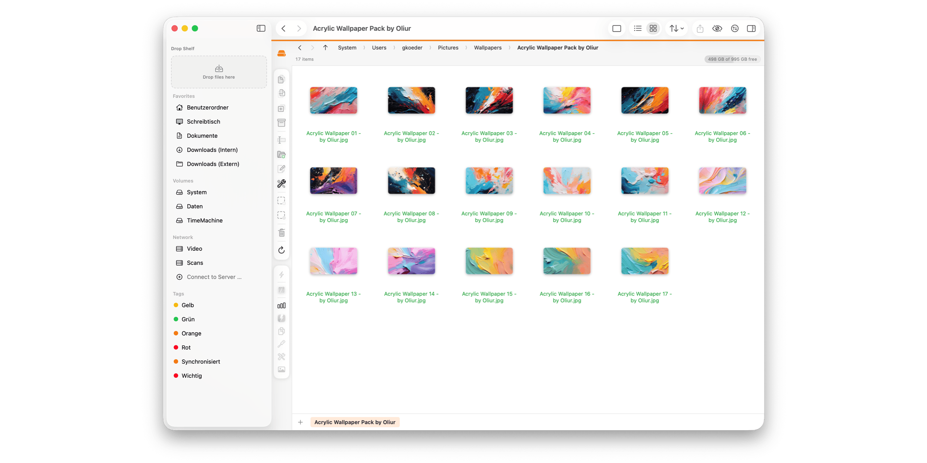Click the green Grün tag dot
This screenshot has height=463, width=927.
176,319
